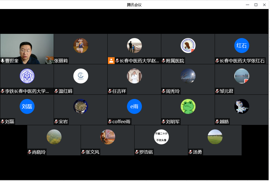Image resolution: width=270 pixels, height=181 pixels.
Task: Click the muted mic icon beside coffee雨
Action: [110, 122]
